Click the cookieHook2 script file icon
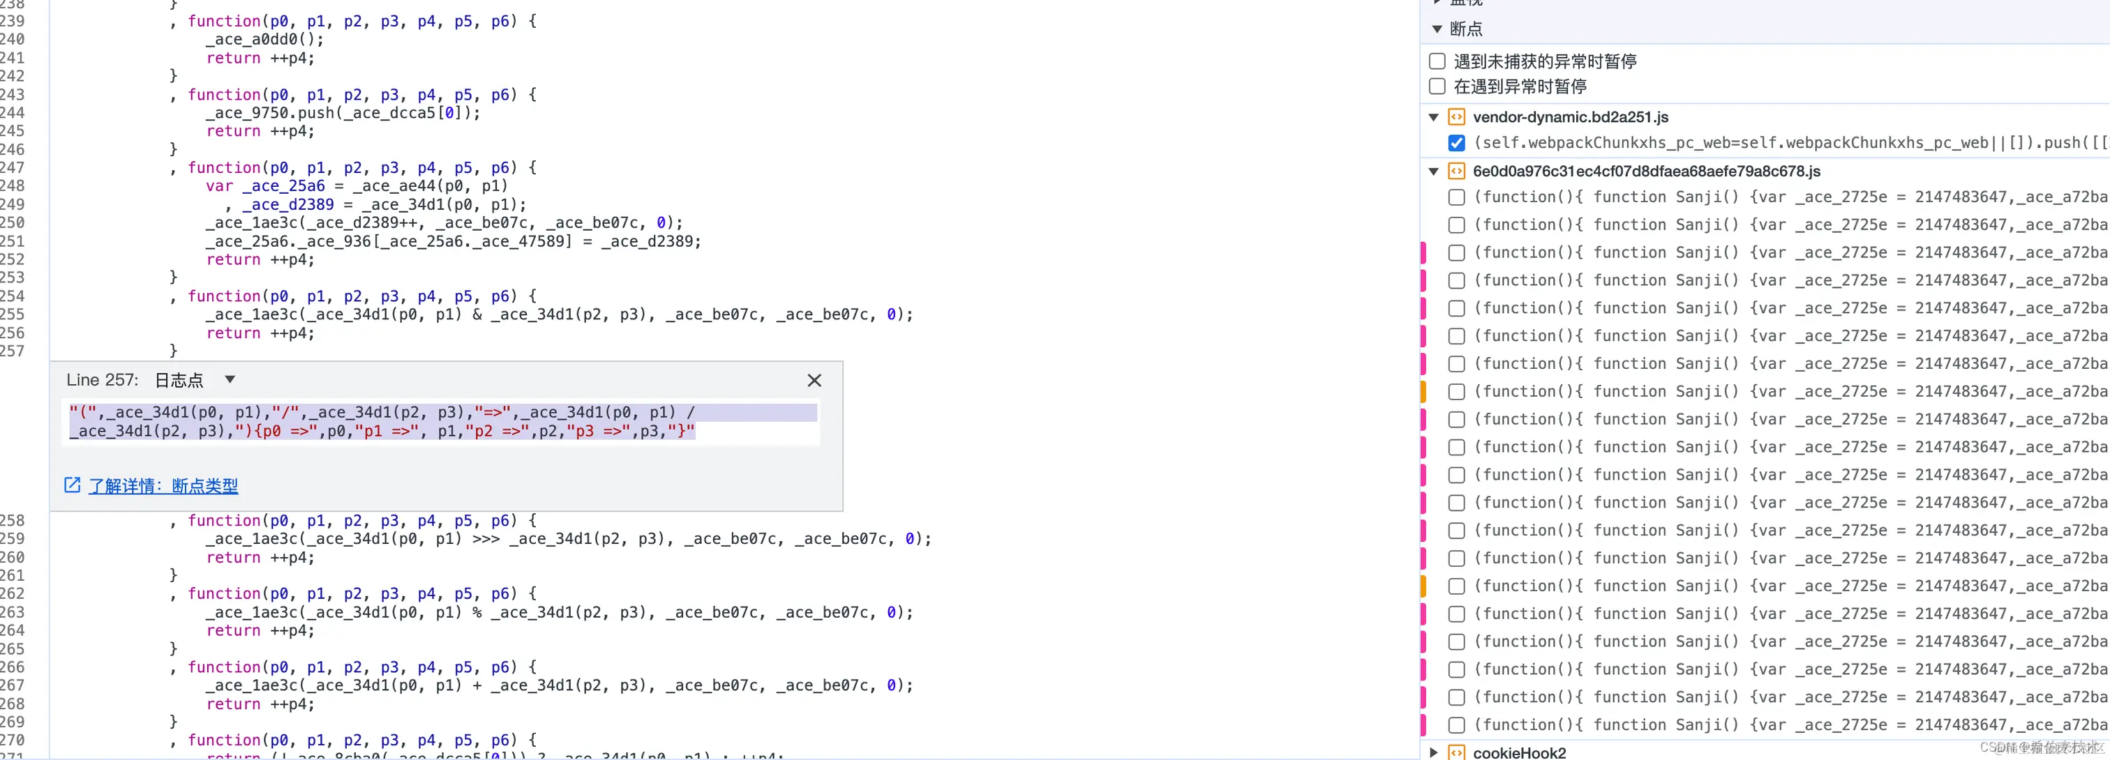Screen dimensions: 2110x760 (x=1456, y=752)
